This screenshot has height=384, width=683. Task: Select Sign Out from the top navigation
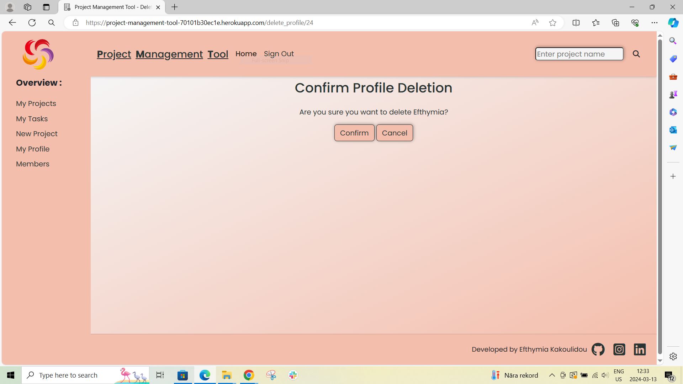[279, 54]
